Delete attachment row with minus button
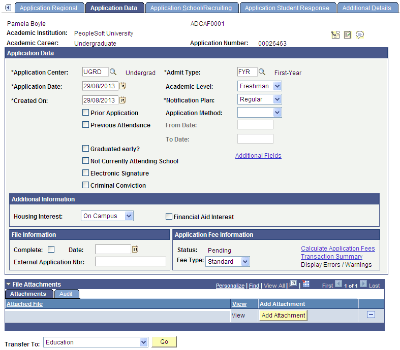The height and width of the screenshot is (350, 400). point(371,314)
